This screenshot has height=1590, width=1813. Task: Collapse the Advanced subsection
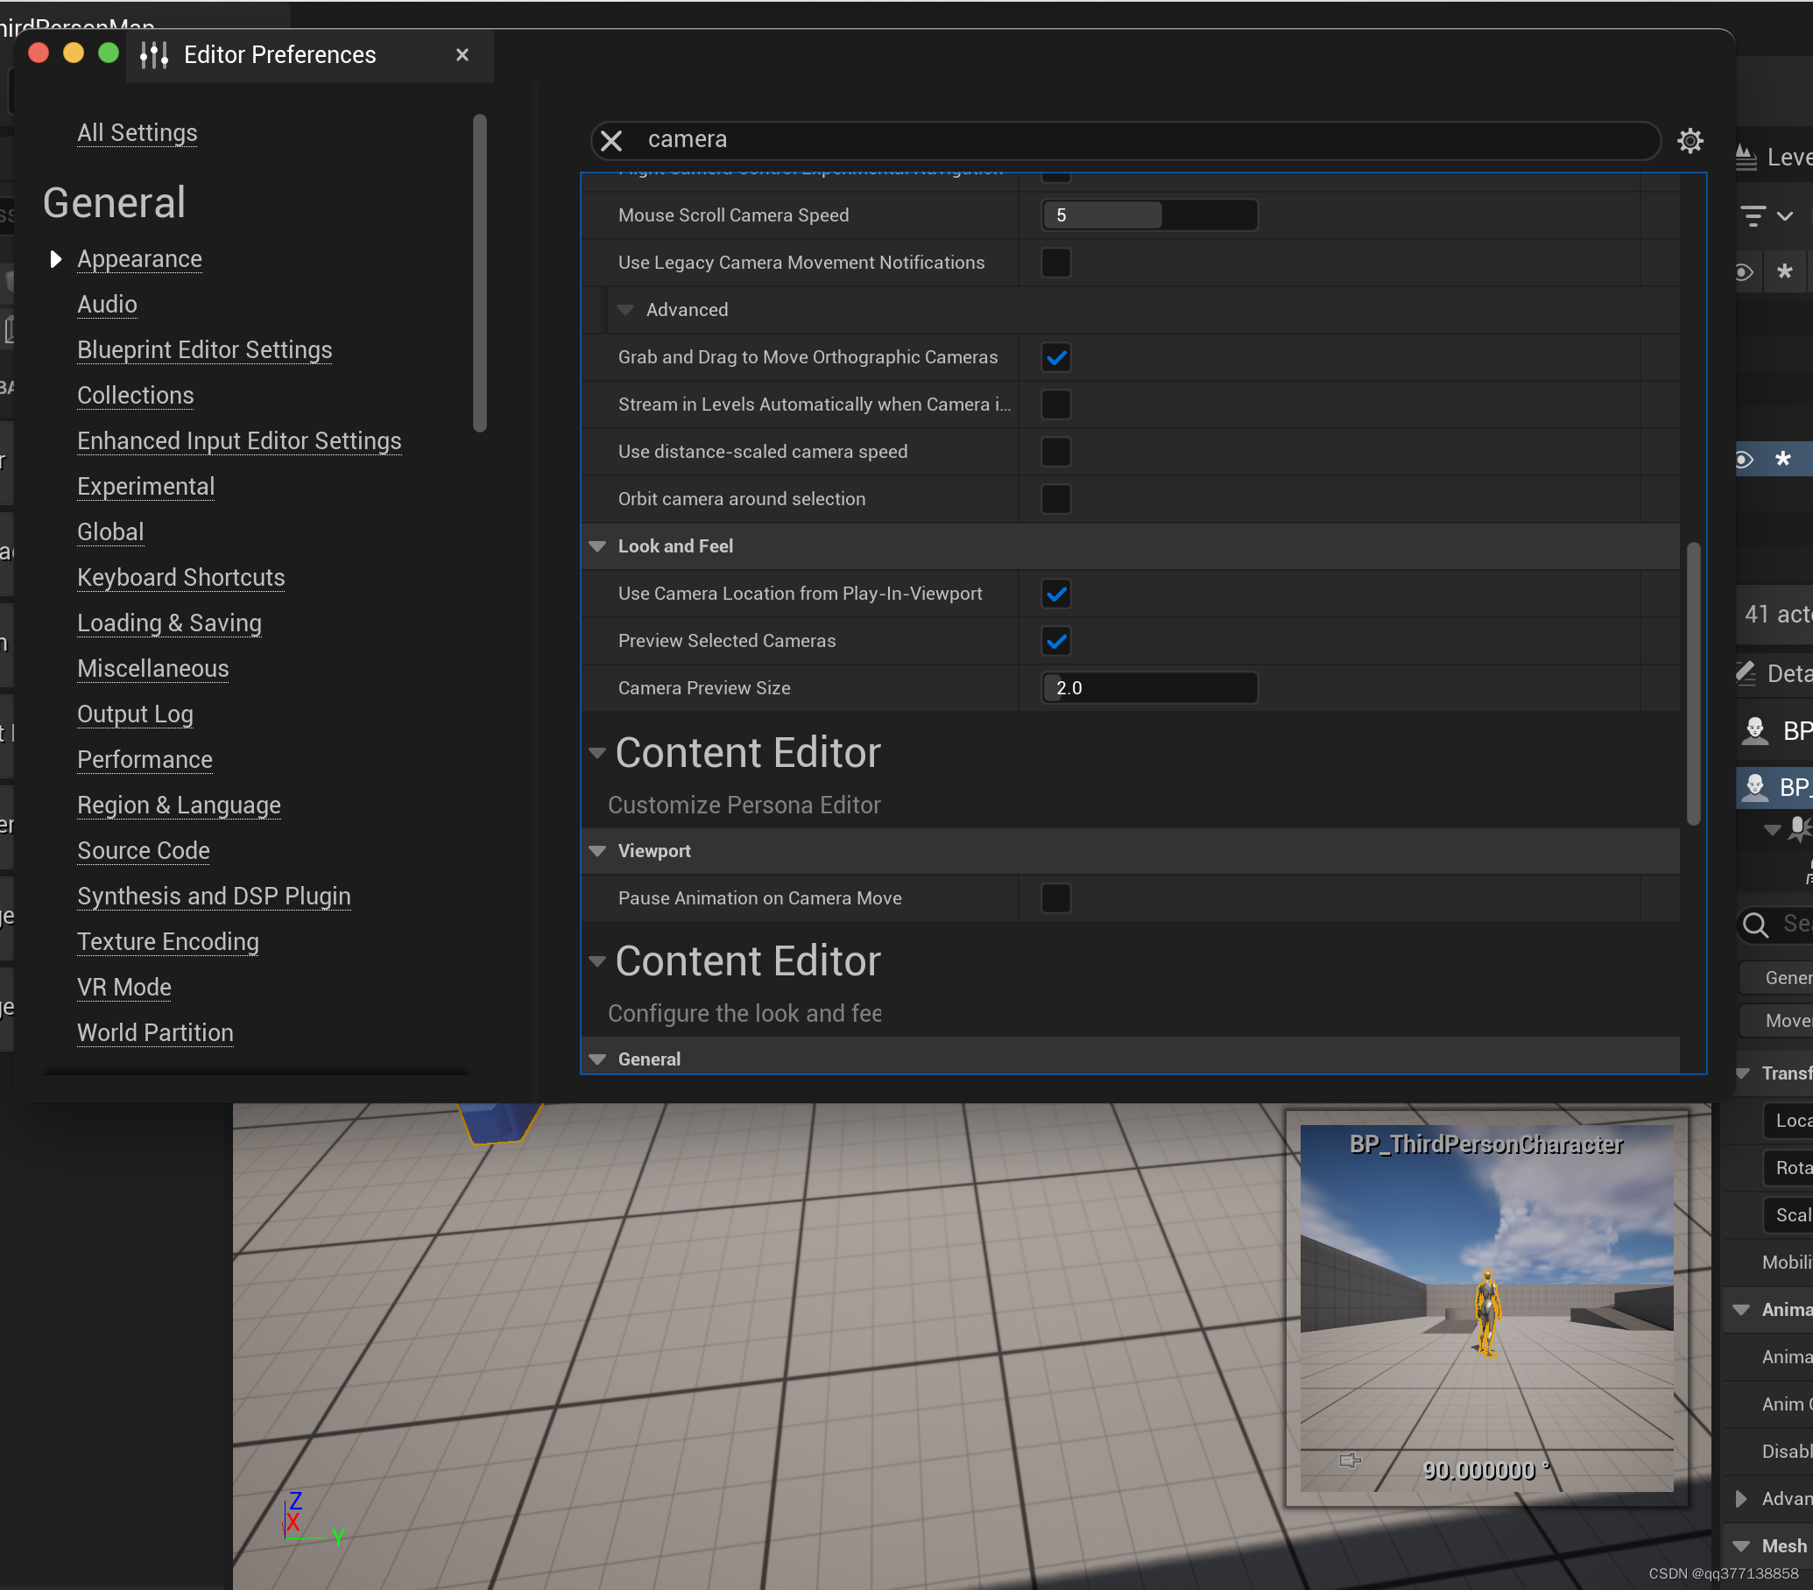(x=625, y=309)
